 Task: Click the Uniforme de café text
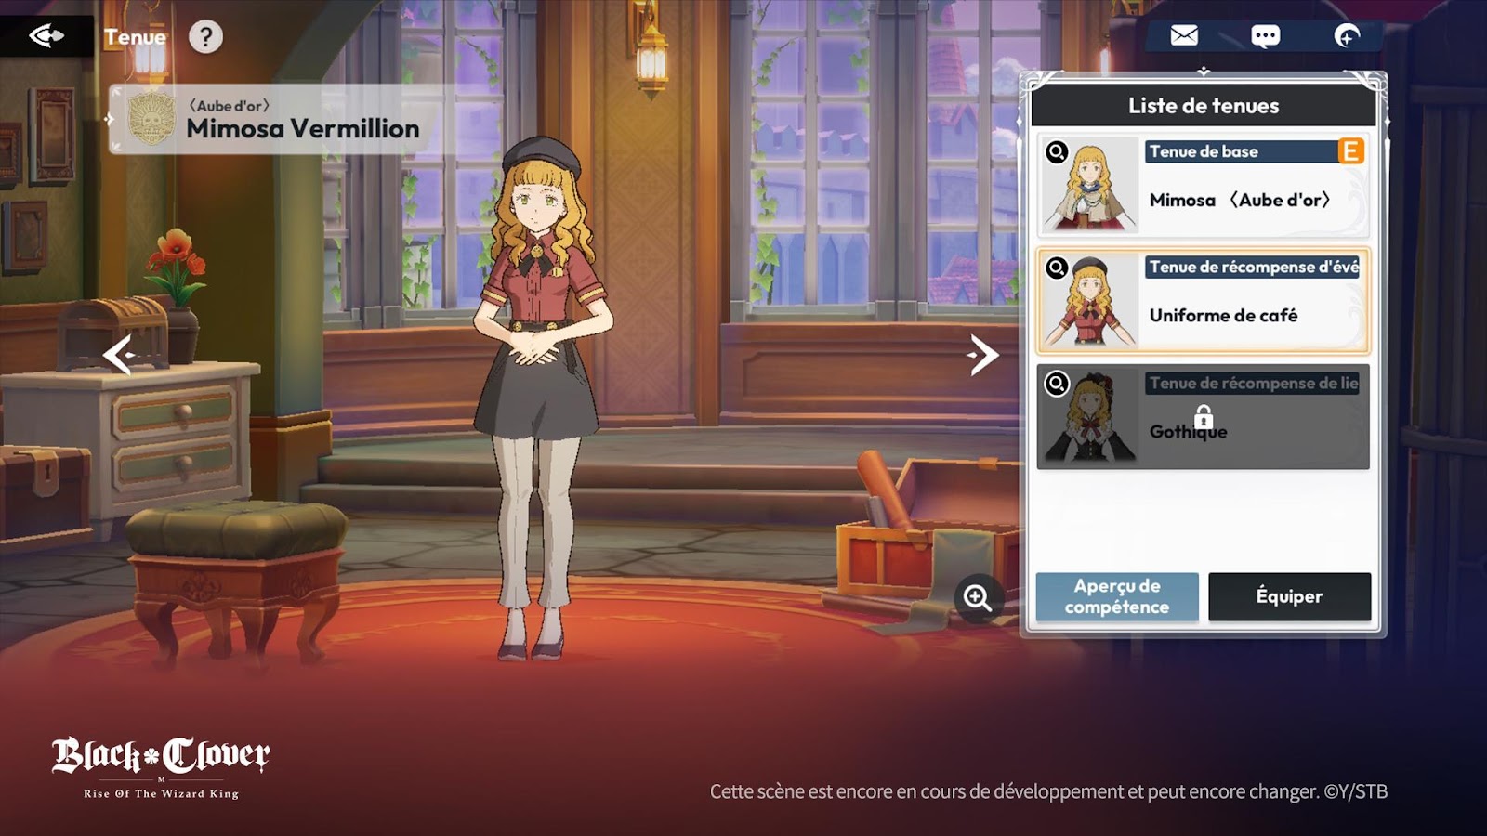tap(1223, 315)
